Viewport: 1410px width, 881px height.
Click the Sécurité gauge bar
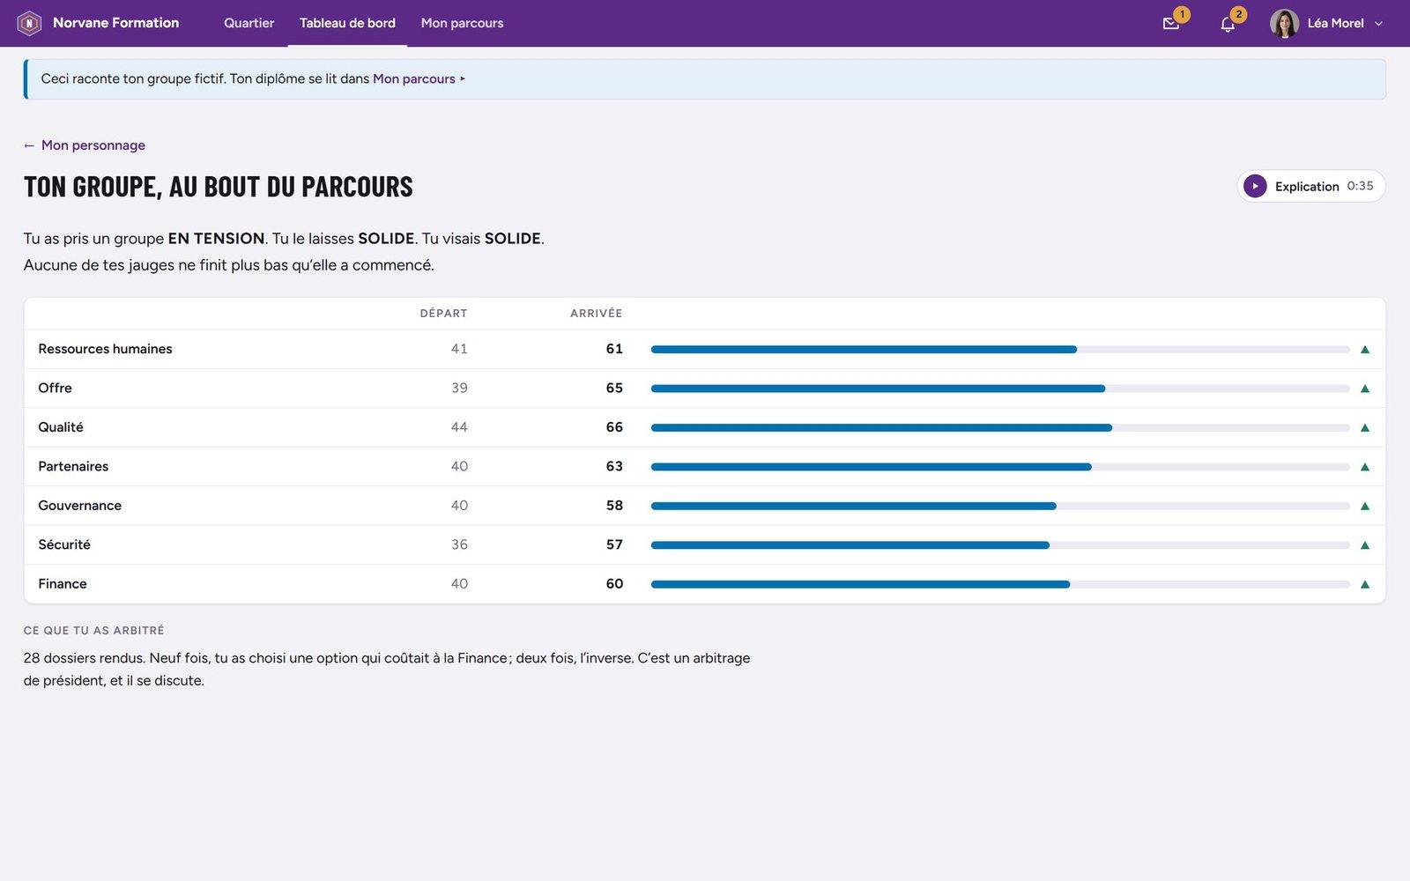[1000, 545]
